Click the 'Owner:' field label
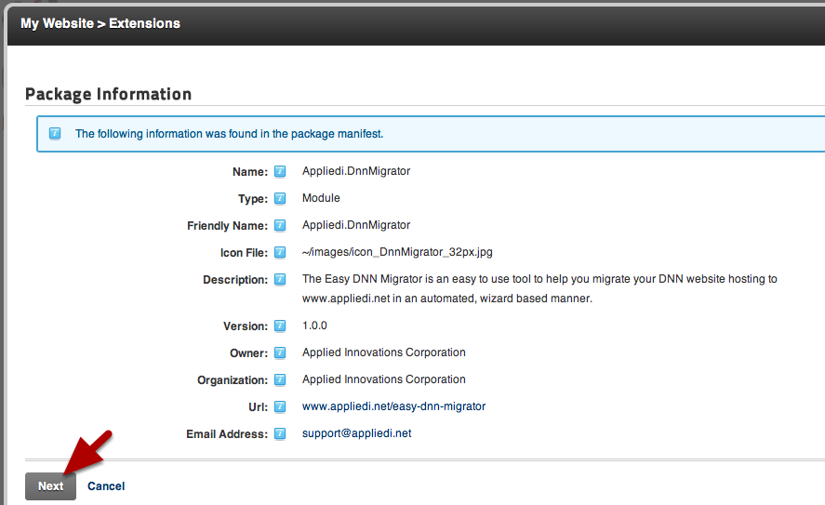This screenshot has width=825, height=505. pyautogui.click(x=249, y=353)
